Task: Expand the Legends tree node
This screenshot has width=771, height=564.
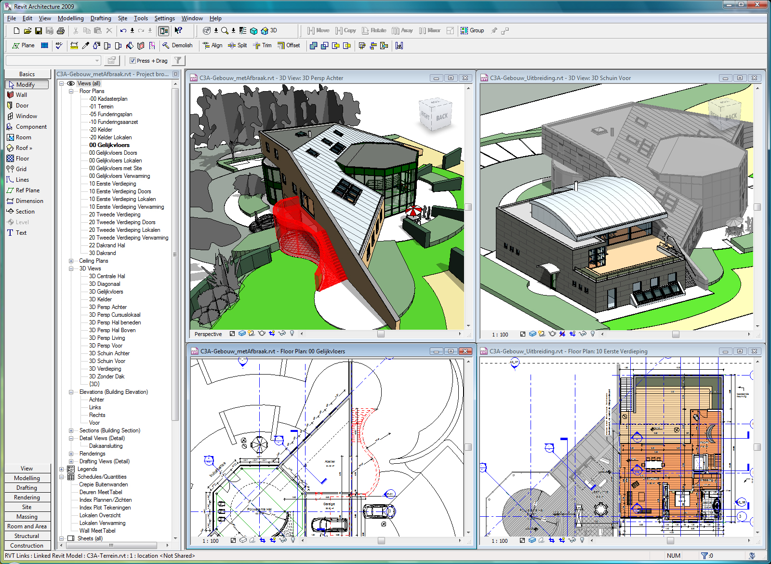Action: pyautogui.click(x=62, y=469)
